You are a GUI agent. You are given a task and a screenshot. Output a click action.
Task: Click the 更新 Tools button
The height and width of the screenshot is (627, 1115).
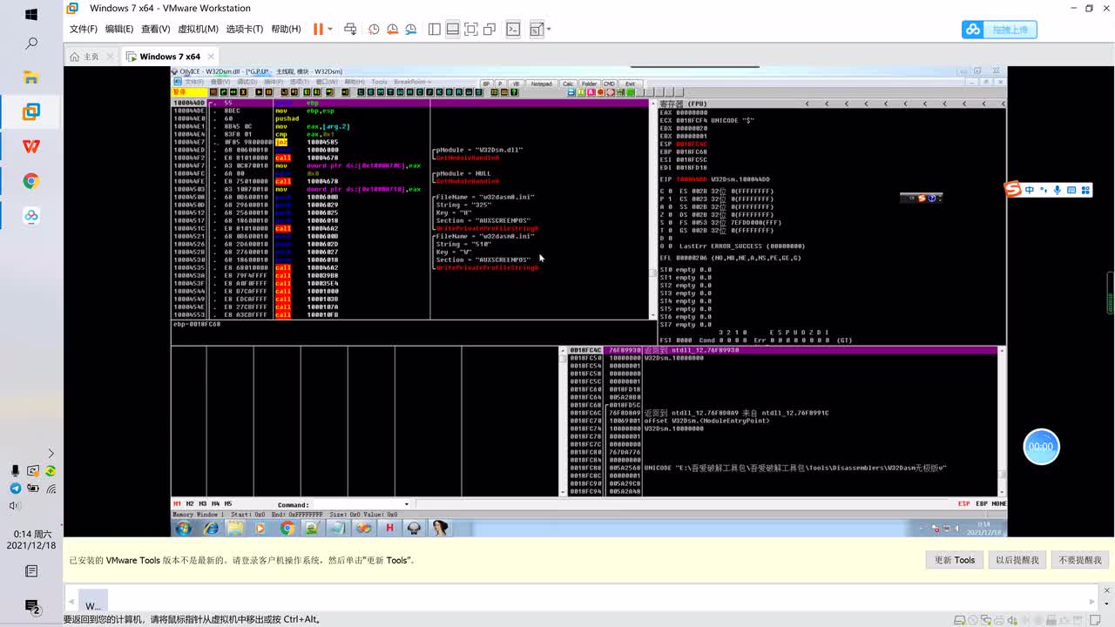click(955, 560)
